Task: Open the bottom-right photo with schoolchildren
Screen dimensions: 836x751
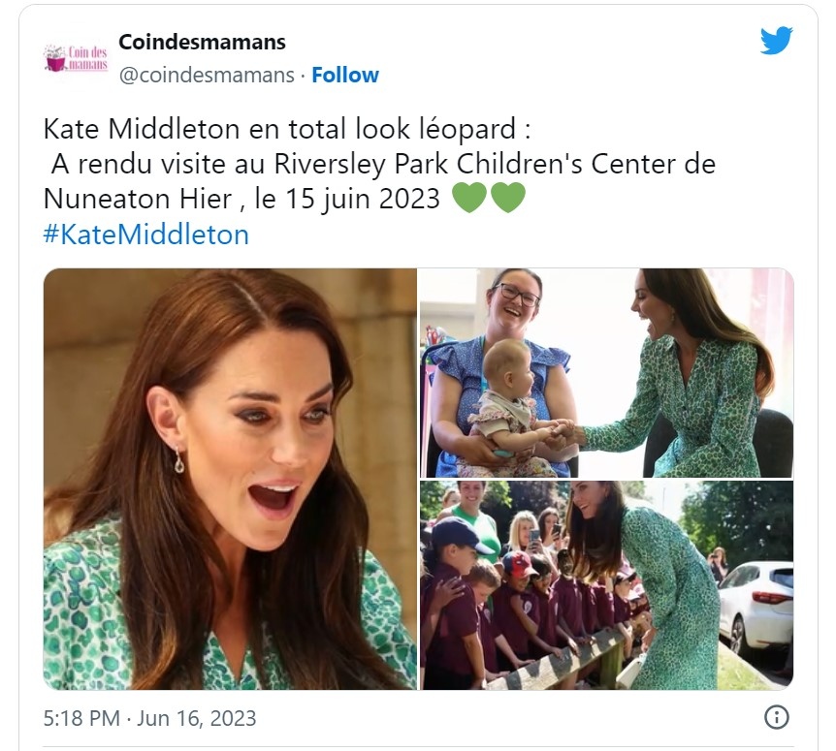Action: (606, 585)
